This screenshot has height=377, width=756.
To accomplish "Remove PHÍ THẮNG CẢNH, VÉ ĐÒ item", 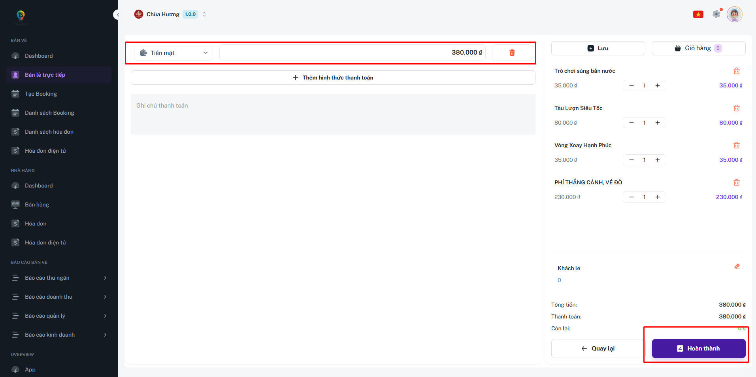I will click(x=736, y=183).
